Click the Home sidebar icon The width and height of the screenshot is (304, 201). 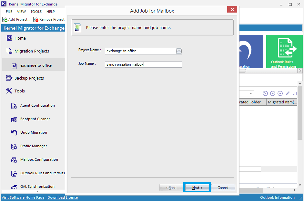(9, 38)
